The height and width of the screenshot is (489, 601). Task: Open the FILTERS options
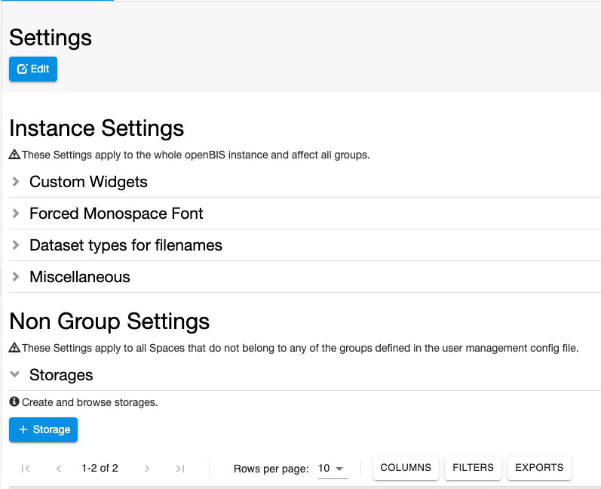(473, 468)
